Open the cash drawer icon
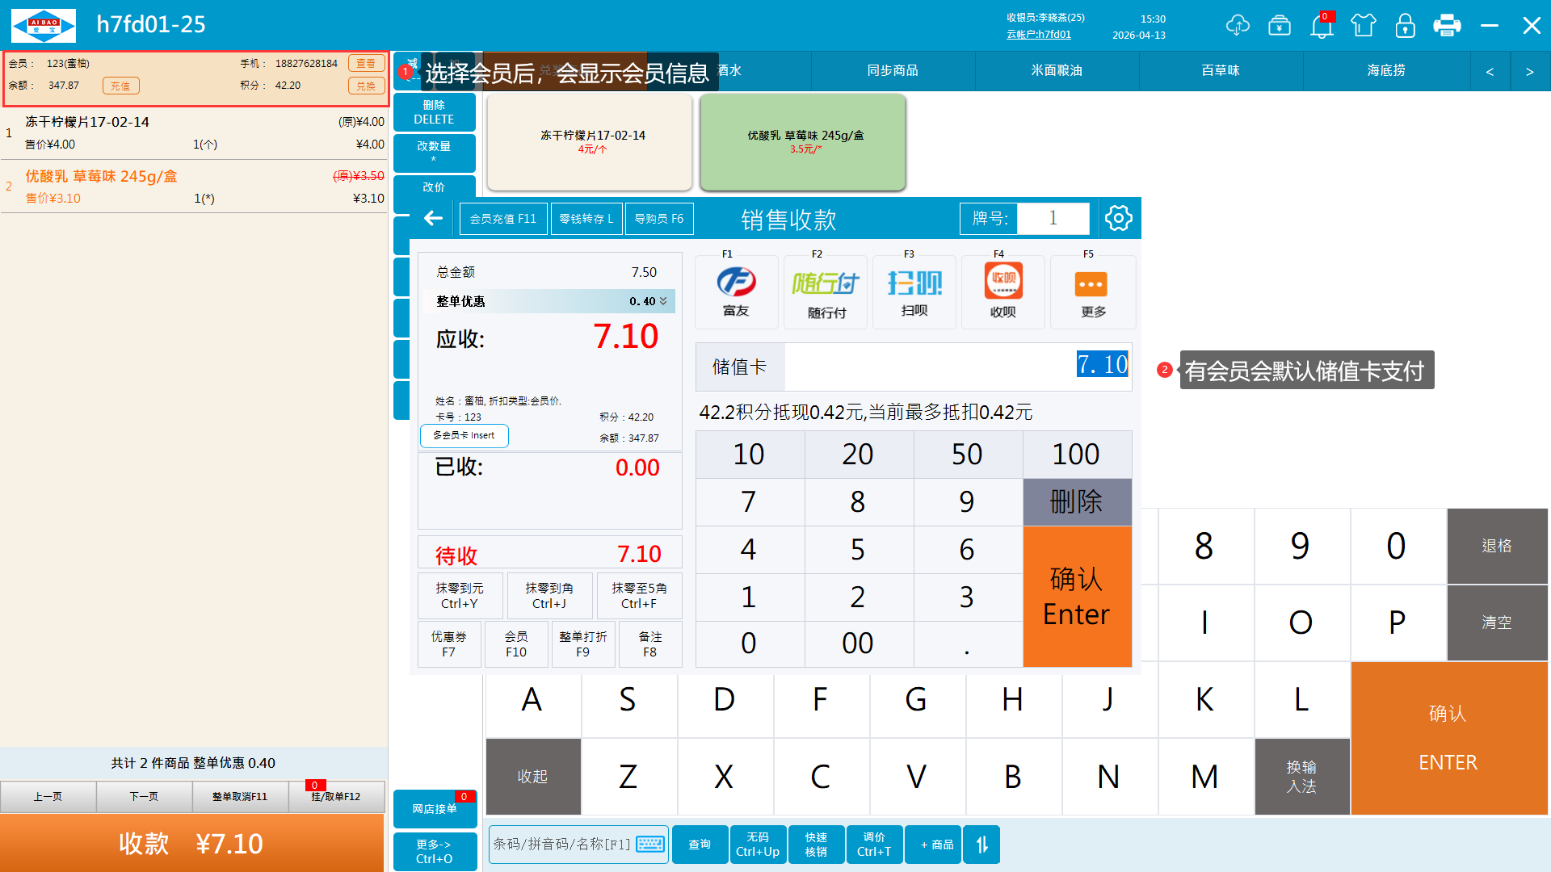Screen dimensions: 1551x872 point(1280,26)
